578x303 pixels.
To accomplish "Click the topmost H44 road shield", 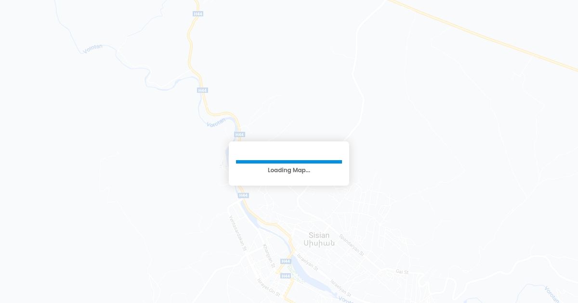I will pos(198,14).
